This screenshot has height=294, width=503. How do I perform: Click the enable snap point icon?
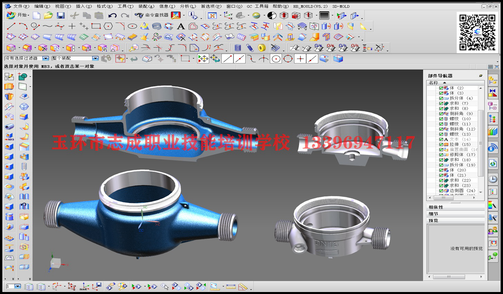tap(203, 59)
